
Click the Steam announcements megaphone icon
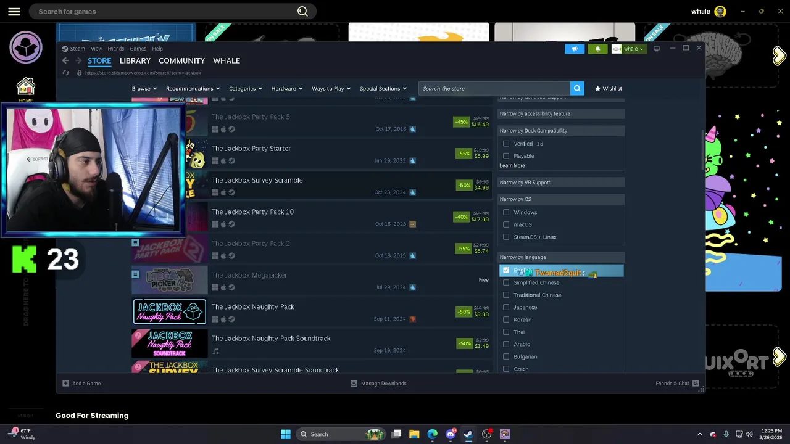click(x=575, y=49)
